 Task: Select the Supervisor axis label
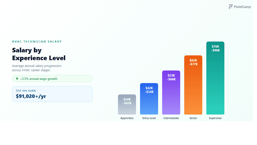(215, 118)
